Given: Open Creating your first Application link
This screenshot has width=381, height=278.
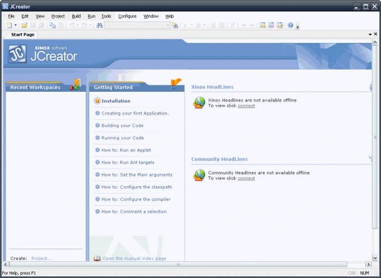Looking at the screenshot, I should 135,114.
